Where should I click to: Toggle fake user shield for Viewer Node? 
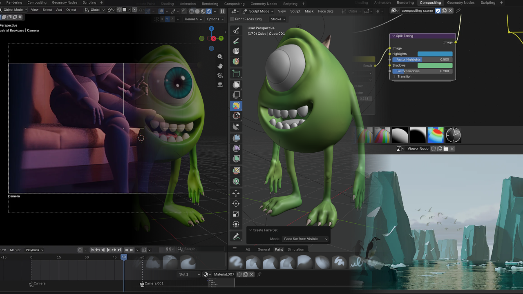(434, 149)
